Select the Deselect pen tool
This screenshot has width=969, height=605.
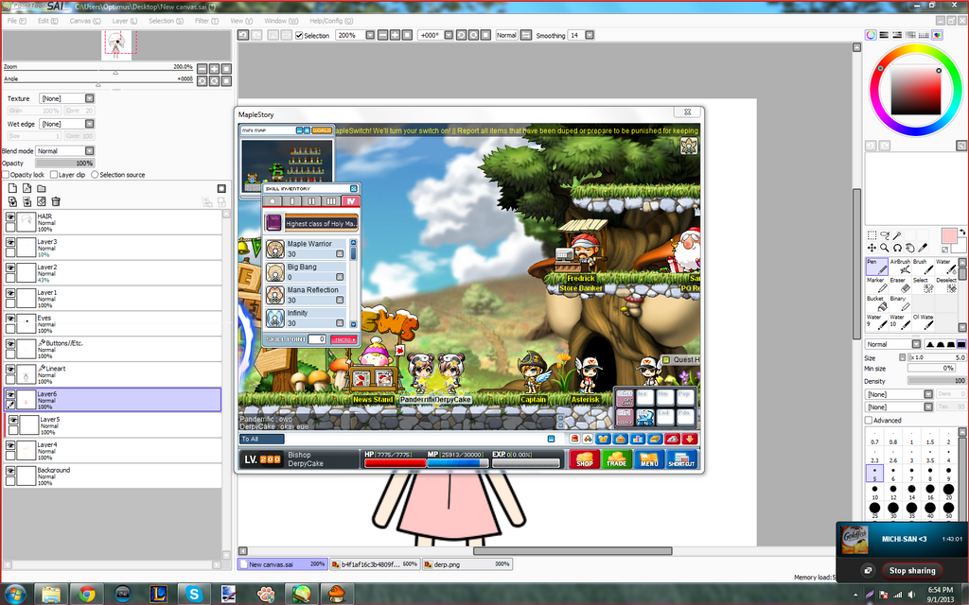click(x=946, y=285)
